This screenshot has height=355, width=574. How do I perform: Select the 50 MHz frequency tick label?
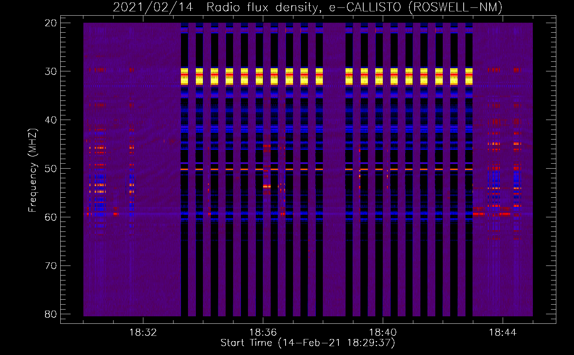(x=51, y=168)
